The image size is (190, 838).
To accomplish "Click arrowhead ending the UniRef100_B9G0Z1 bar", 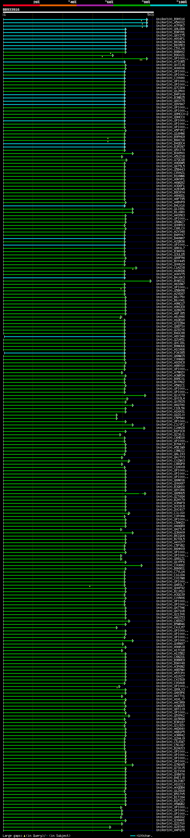I will [x=113, y=55].
